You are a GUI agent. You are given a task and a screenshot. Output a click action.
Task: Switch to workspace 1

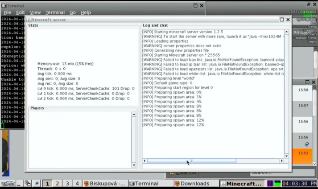point(47,184)
